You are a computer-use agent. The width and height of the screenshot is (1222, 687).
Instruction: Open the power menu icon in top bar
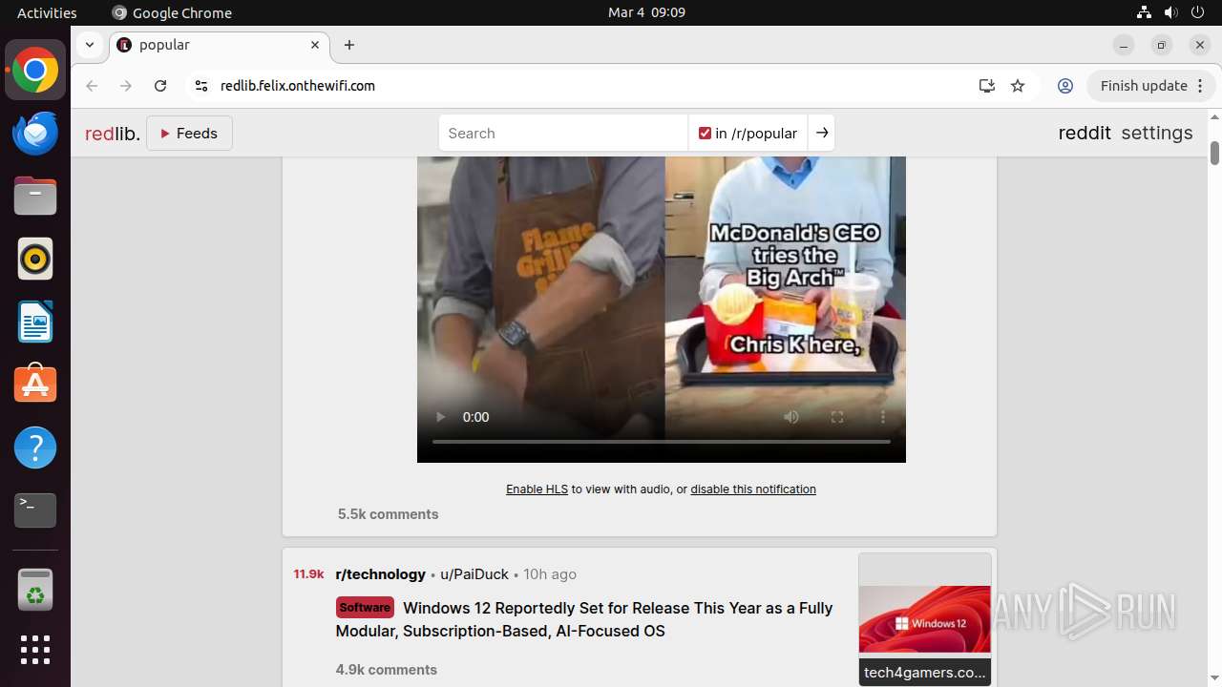click(x=1198, y=12)
